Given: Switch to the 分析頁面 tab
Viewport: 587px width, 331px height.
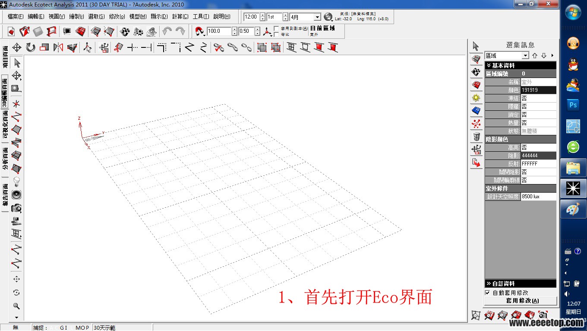Looking at the screenshot, I should pyautogui.click(x=6, y=158).
